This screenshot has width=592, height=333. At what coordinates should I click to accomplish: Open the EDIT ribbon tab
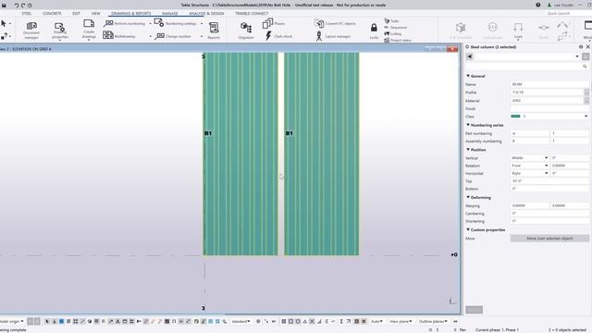(76, 13)
